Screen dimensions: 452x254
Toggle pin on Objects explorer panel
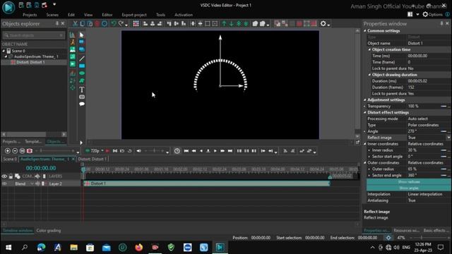click(57, 23)
